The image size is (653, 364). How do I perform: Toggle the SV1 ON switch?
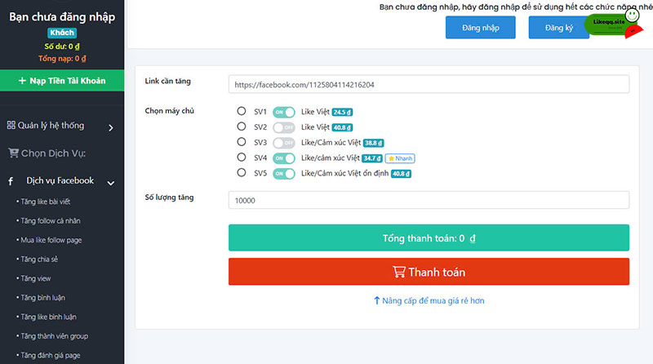click(x=284, y=112)
